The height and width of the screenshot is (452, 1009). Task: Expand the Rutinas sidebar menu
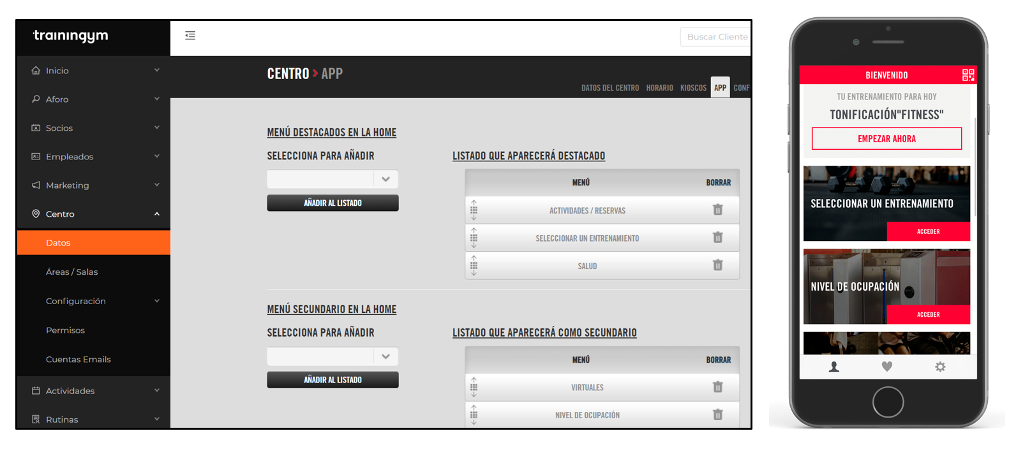point(157,419)
